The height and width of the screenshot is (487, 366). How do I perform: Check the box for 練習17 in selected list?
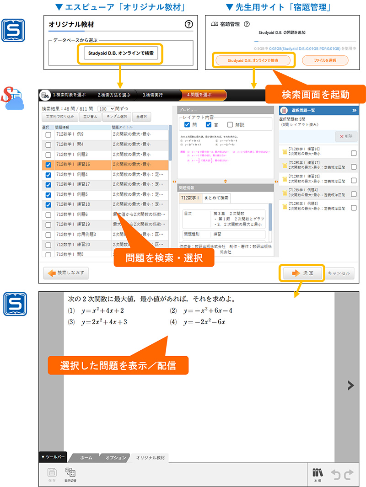tap(354, 166)
